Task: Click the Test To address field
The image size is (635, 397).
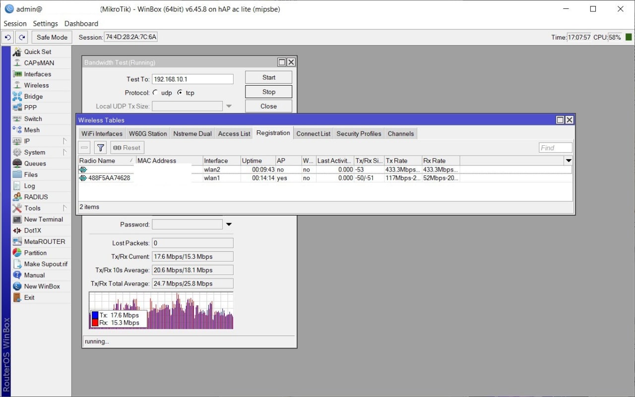Action: click(192, 79)
